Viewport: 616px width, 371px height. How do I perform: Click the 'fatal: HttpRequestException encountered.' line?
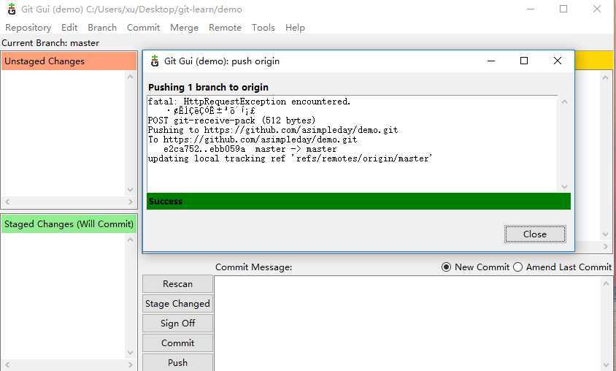point(249,102)
